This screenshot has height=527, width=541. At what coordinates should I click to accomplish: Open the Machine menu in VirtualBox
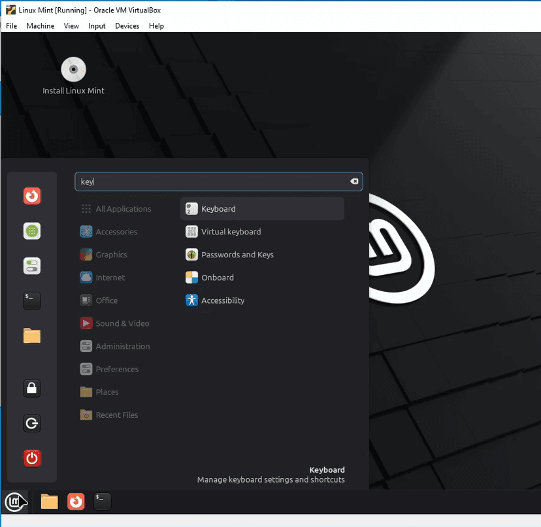click(x=41, y=26)
